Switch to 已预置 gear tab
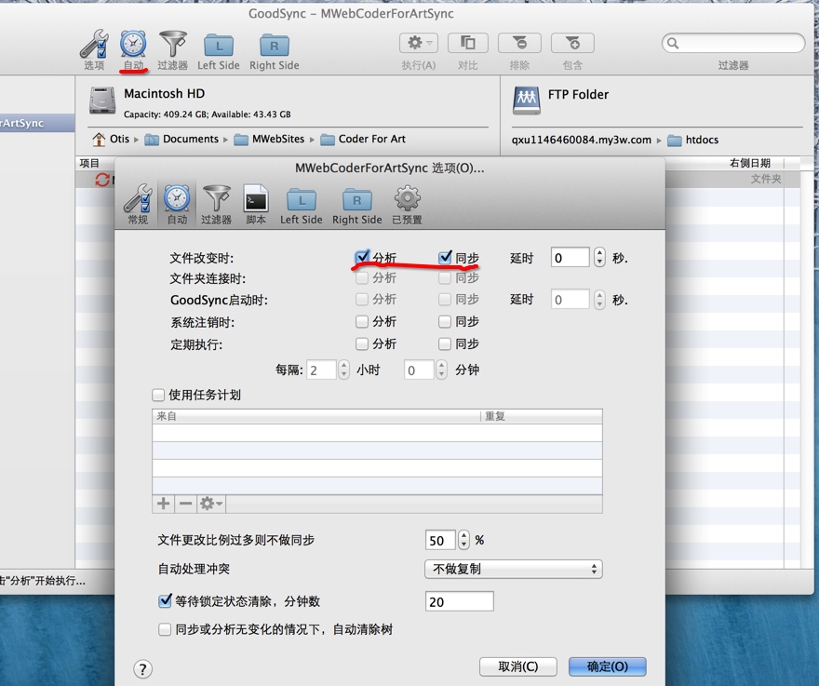This screenshot has width=819, height=686. click(x=407, y=204)
